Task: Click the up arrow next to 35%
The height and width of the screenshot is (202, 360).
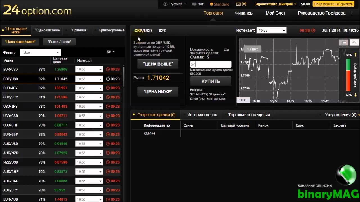Action: [355, 55]
